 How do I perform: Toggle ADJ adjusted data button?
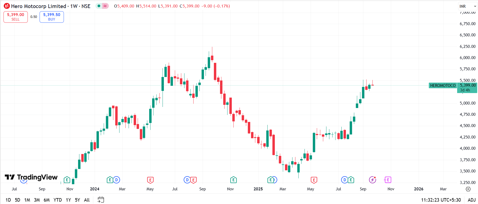click(x=472, y=200)
